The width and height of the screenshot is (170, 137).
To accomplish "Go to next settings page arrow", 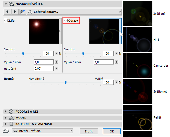I will click(15, 12).
